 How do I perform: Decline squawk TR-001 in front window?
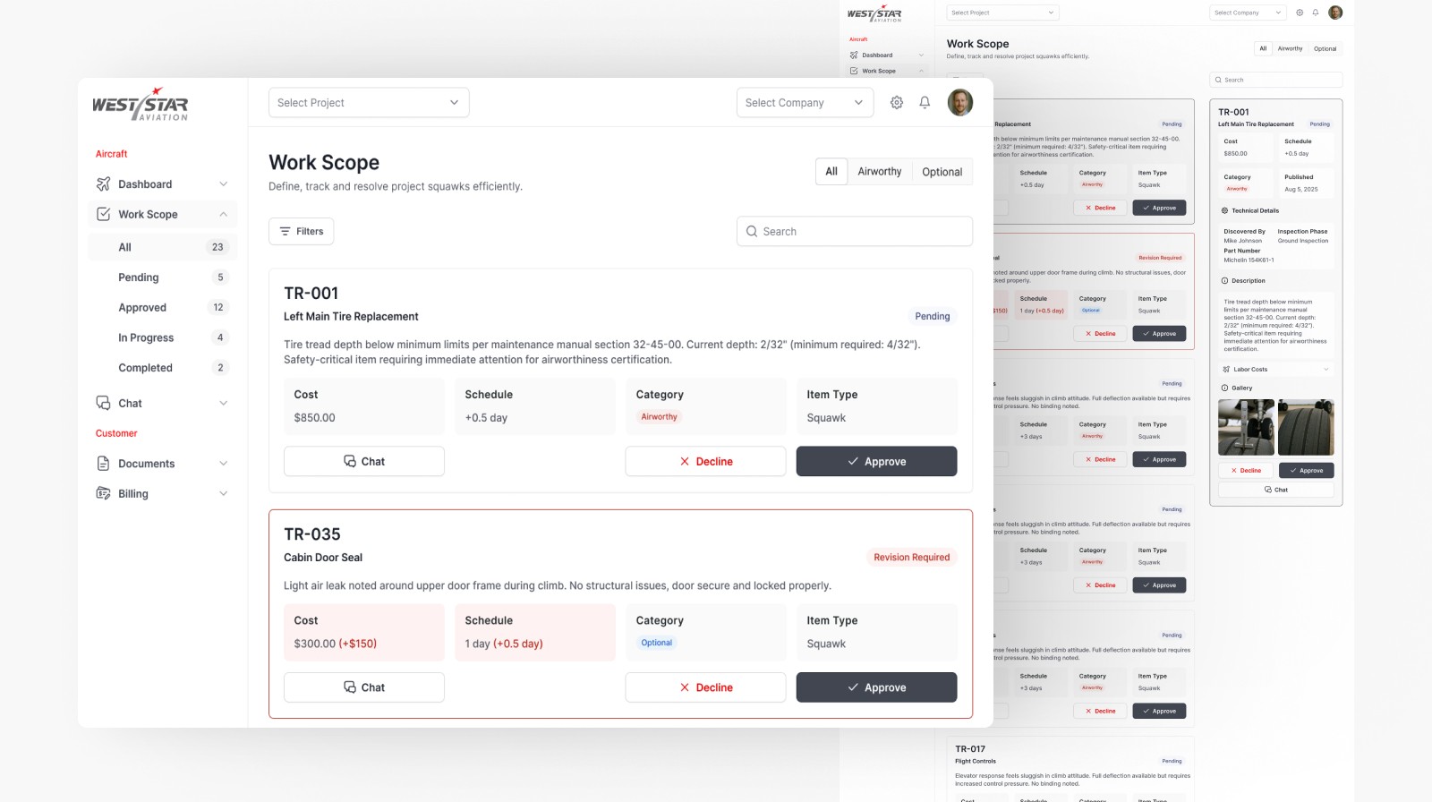pyautogui.click(x=705, y=461)
